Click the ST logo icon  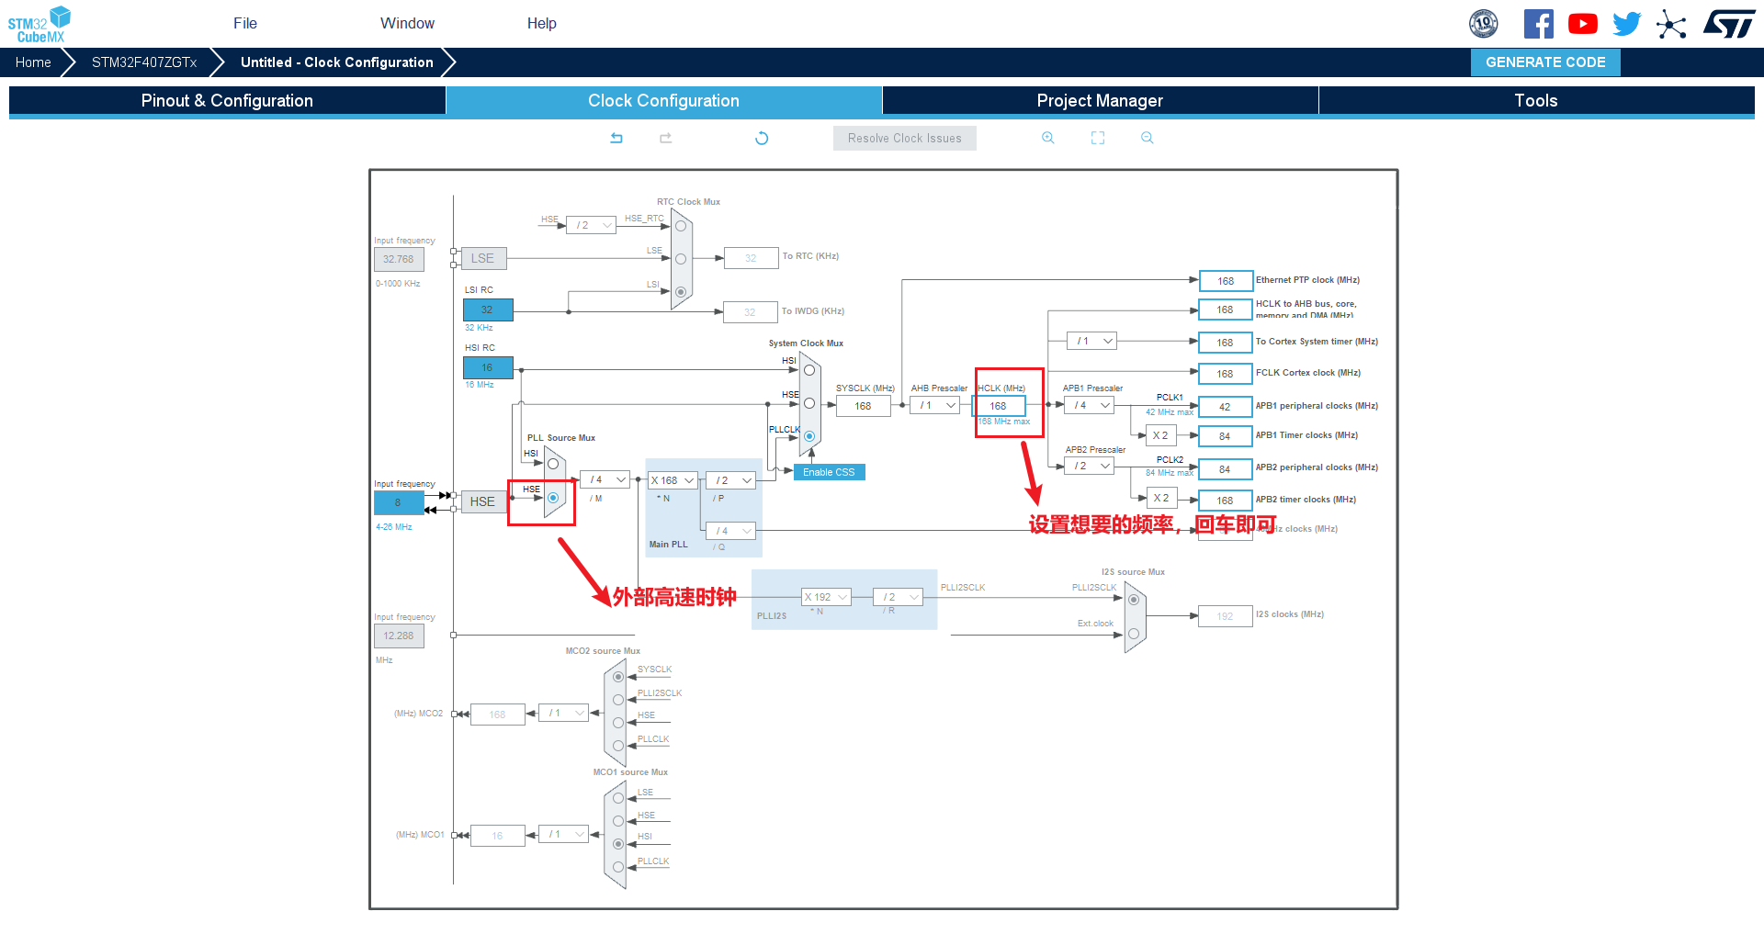click(x=1729, y=24)
